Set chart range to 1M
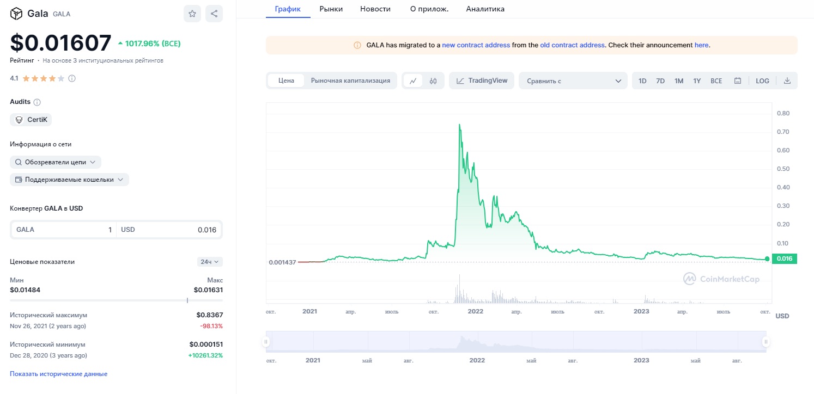Screen dimensions: 814x394 tap(679, 81)
